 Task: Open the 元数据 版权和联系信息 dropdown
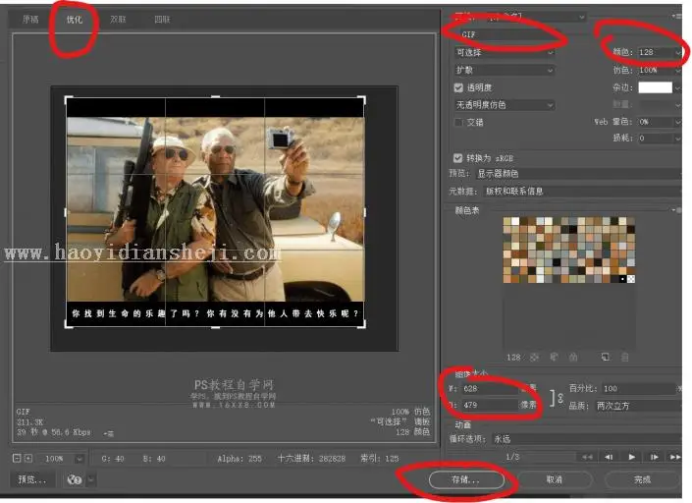coord(582,192)
